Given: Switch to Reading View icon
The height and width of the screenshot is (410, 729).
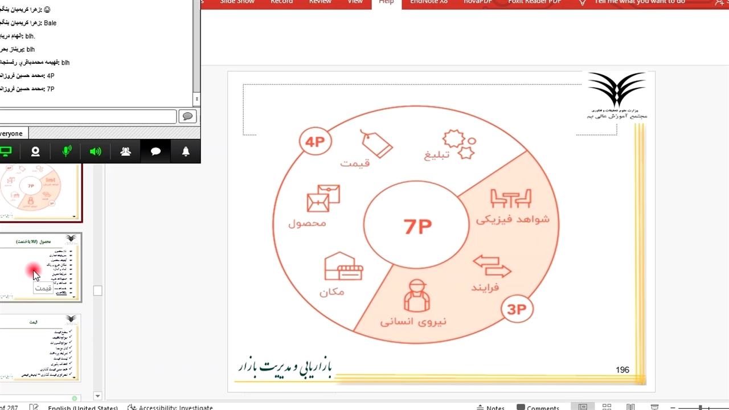Looking at the screenshot, I should tap(630, 407).
